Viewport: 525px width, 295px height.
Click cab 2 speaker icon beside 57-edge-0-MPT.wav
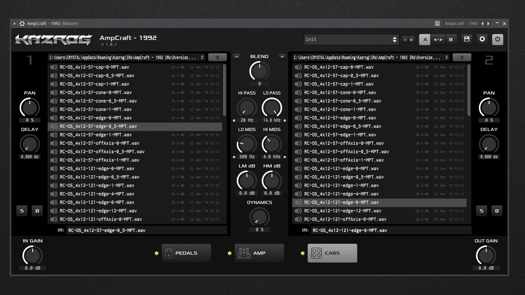(x=298, y=118)
